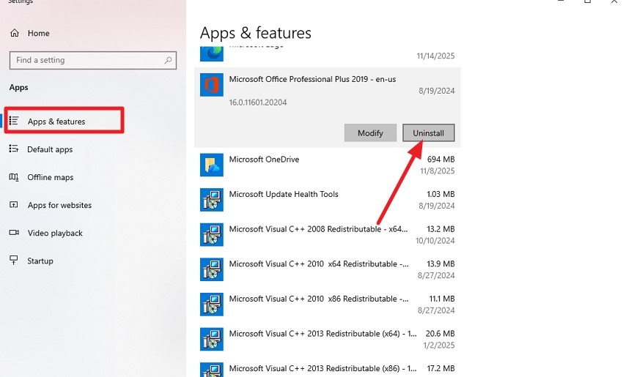Open Default apps settings
The image size is (623, 377).
50,149
